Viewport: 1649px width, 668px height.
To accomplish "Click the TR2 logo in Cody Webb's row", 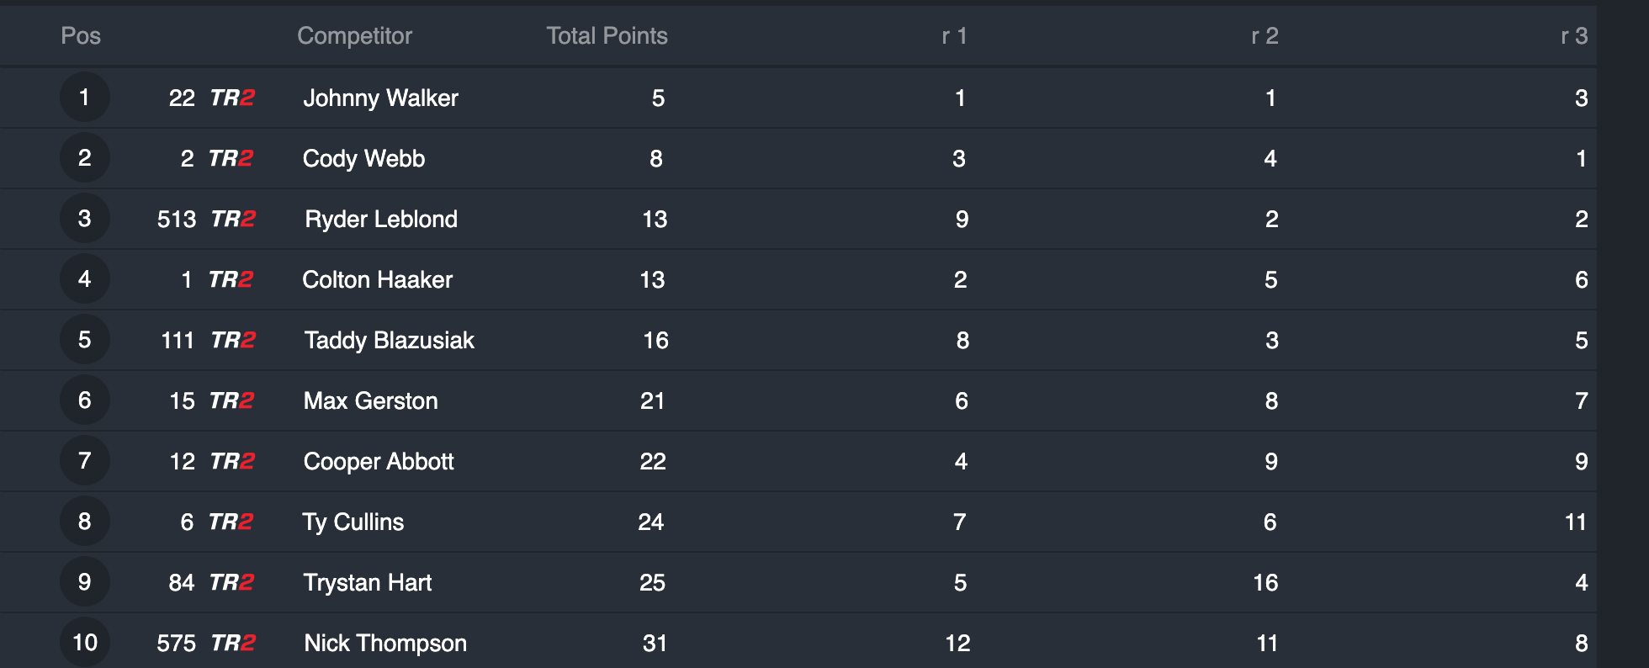I will 231,159.
